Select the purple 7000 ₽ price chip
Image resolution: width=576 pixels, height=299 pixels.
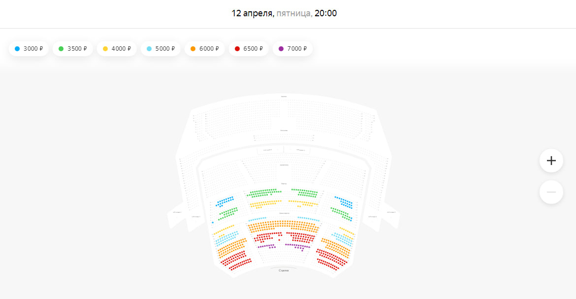point(292,49)
